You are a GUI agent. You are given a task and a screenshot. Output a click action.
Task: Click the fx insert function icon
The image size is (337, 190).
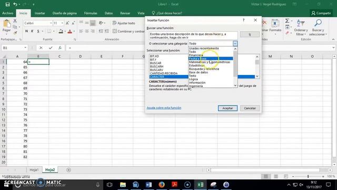coord(60,48)
